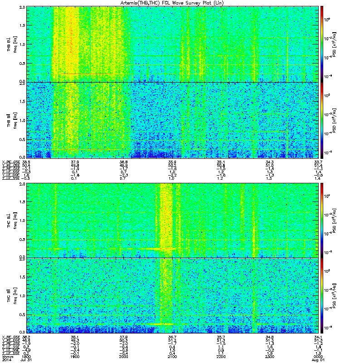Image resolution: width=340 pixels, height=363 pixels.
Task: Click the red narrowband line in THB top panel
Action: 87,74
